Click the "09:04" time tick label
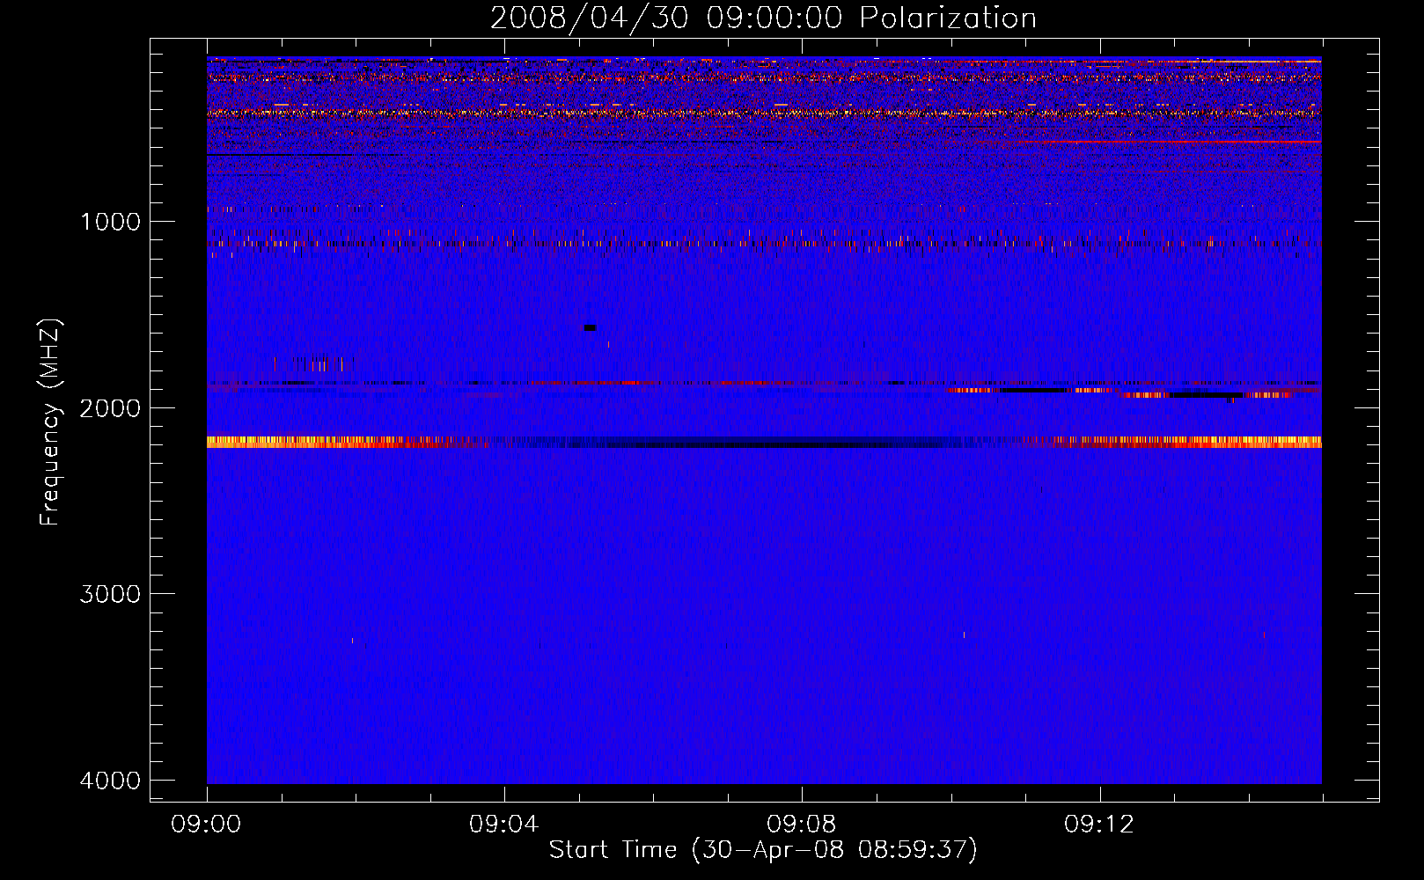 (x=504, y=825)
